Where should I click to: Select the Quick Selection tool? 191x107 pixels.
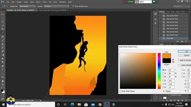pyautogui.click(x=3, y=25)
